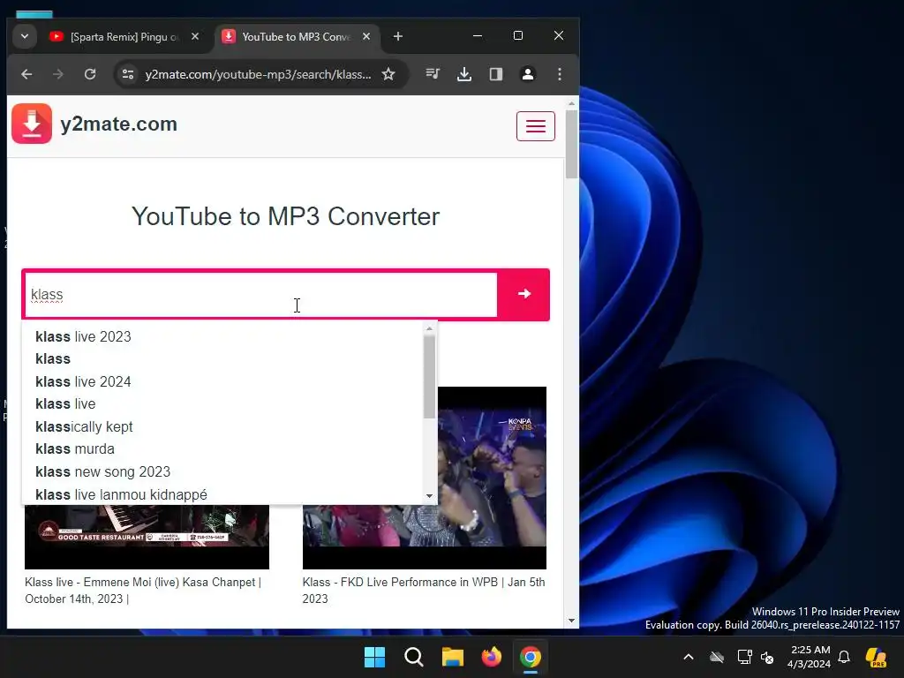Image resolution: width=904 pixels, height=678 pixels.
Task: Open muted volume tray icon
Action: coord(767,657)
